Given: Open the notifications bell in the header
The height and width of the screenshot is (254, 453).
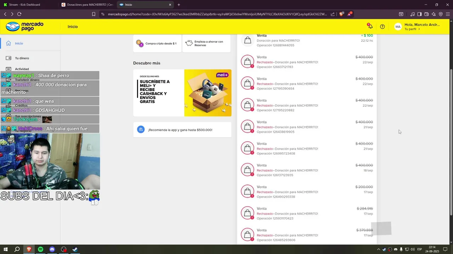Looking at the screenshot, I should [x=370, y=26].
